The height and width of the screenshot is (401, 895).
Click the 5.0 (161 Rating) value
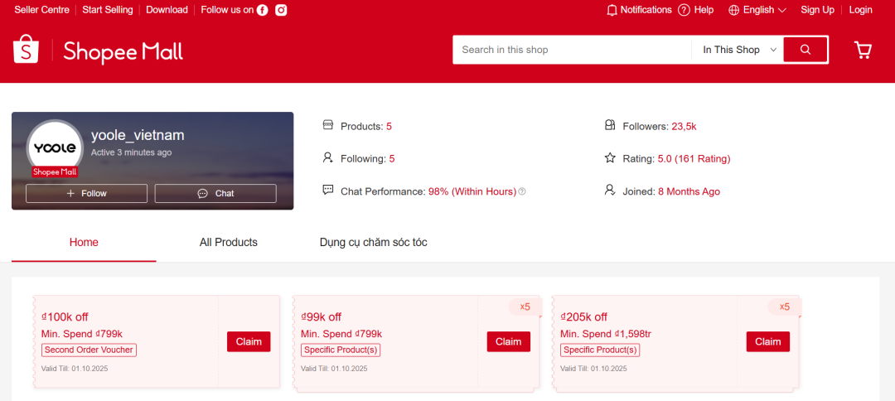coord(694,159)
